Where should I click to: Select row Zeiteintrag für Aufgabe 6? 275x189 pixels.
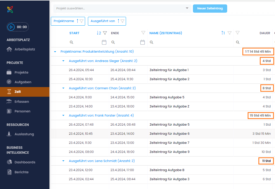(x=163, y=134)
